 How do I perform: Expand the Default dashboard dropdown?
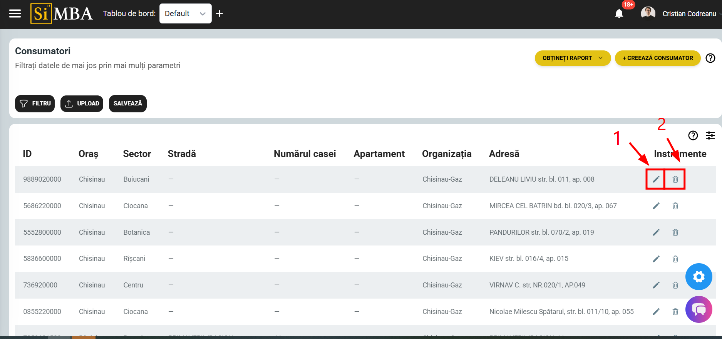[x=185, y=14]
